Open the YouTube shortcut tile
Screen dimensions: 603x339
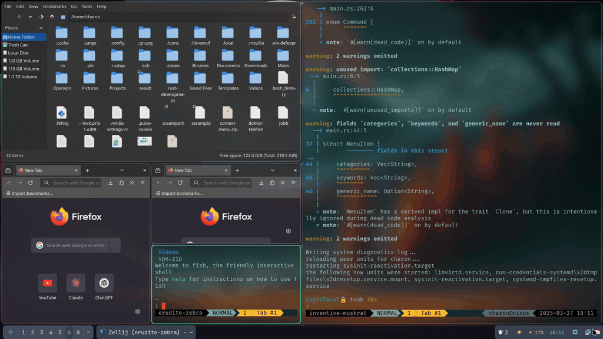tap(48, 283)
